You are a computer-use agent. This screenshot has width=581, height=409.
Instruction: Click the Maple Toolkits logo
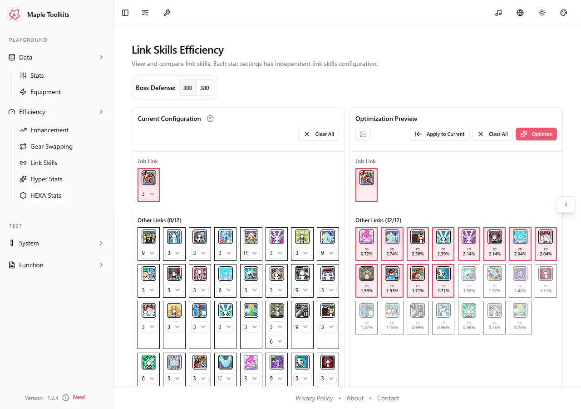[15, 15]
